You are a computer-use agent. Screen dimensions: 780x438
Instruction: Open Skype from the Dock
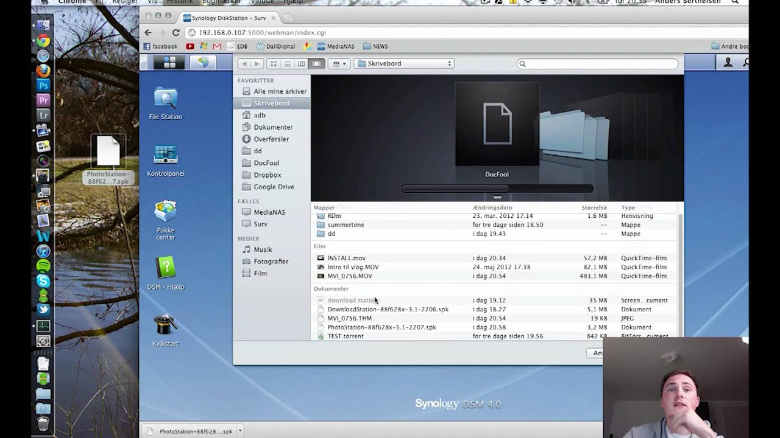43,280
